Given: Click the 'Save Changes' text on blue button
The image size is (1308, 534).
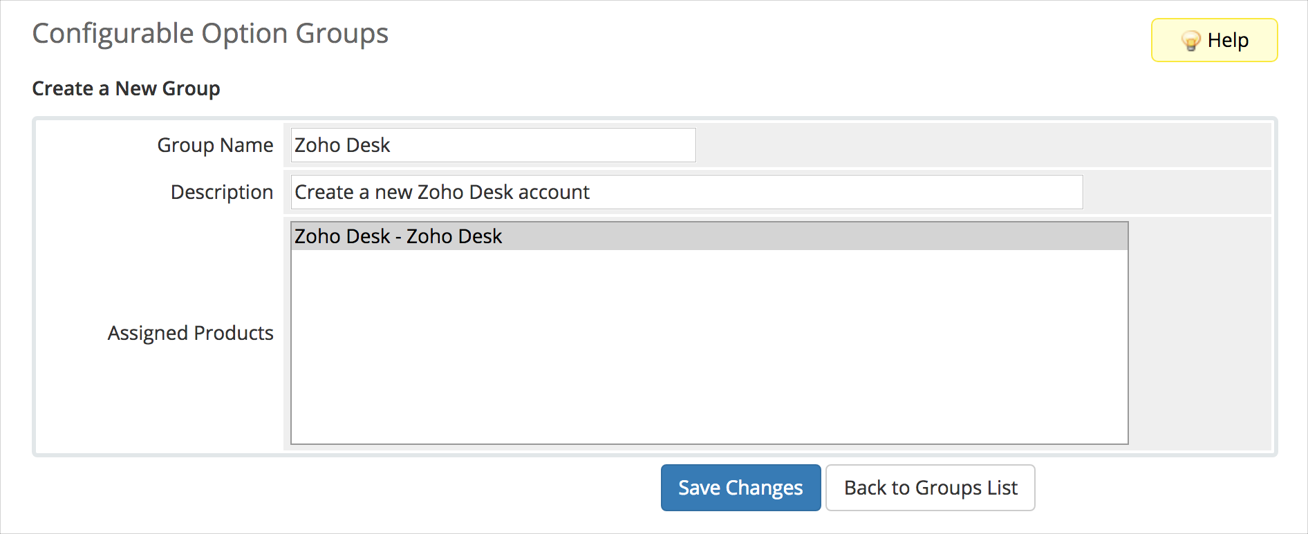Looking at the screenshot, I should click(x=740, y=488).
